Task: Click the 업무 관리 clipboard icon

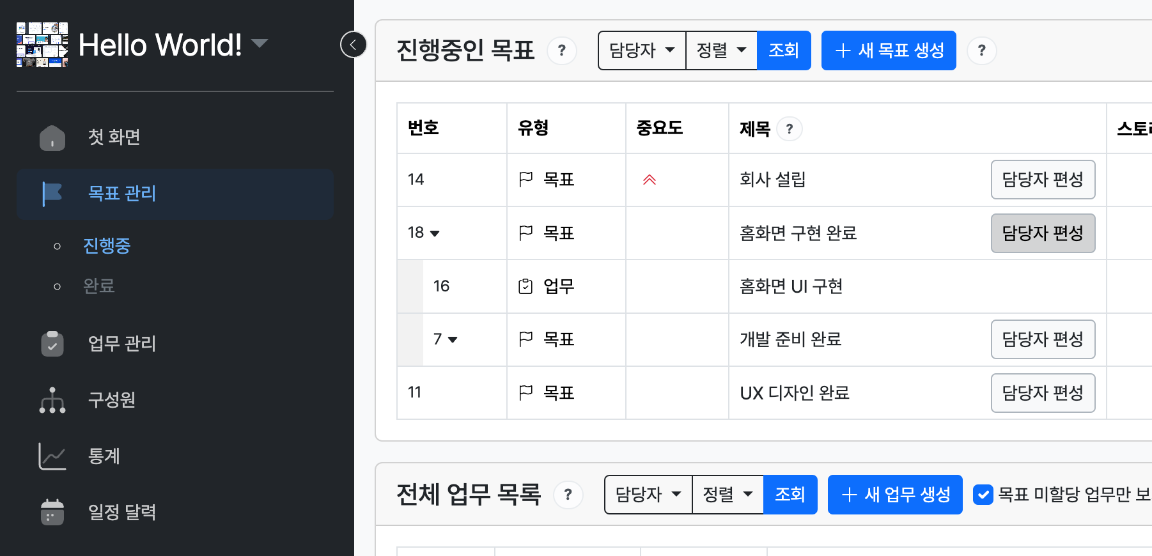Action: point(52,344)
